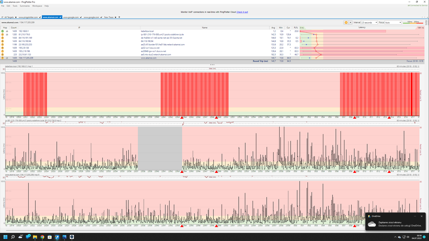
Task: Click hop 1 graph icon for 192.168.0.1
Action: (x=7, y=31)
